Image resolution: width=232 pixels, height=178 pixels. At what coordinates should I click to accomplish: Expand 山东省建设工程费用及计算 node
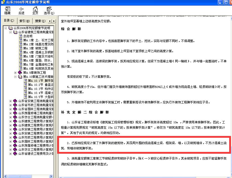(10, 154)
